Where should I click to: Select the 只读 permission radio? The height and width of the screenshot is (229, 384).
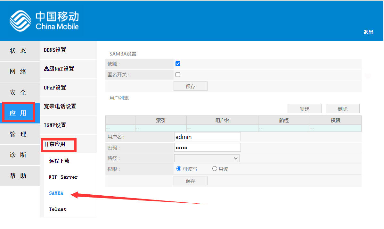215,169
